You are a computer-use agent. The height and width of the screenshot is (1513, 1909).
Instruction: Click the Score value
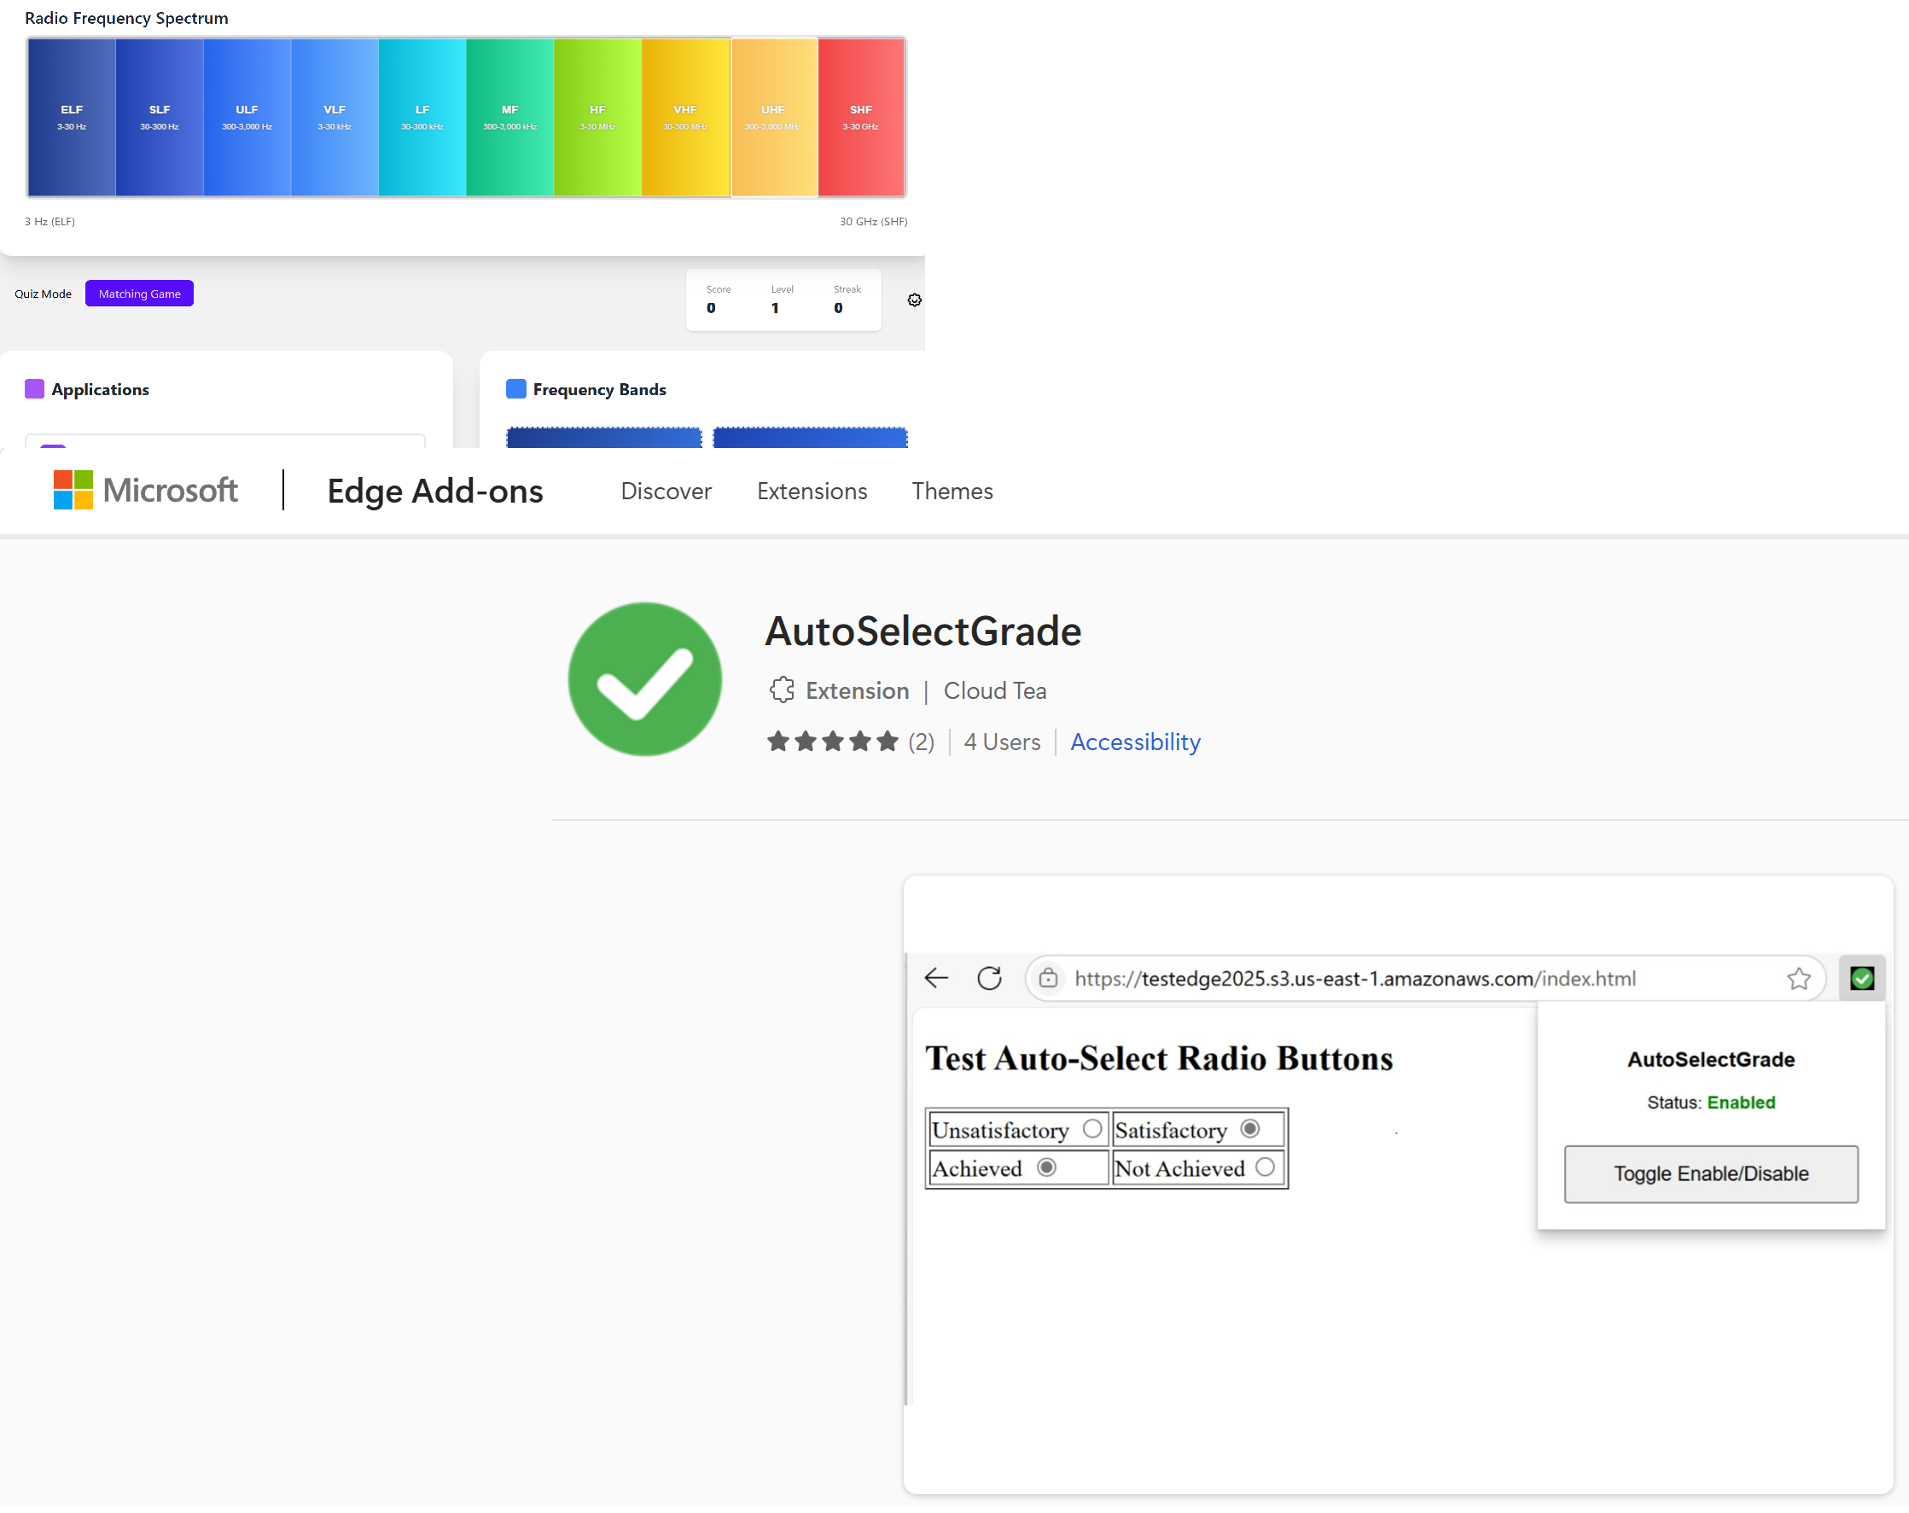click(x=711, y=308)
